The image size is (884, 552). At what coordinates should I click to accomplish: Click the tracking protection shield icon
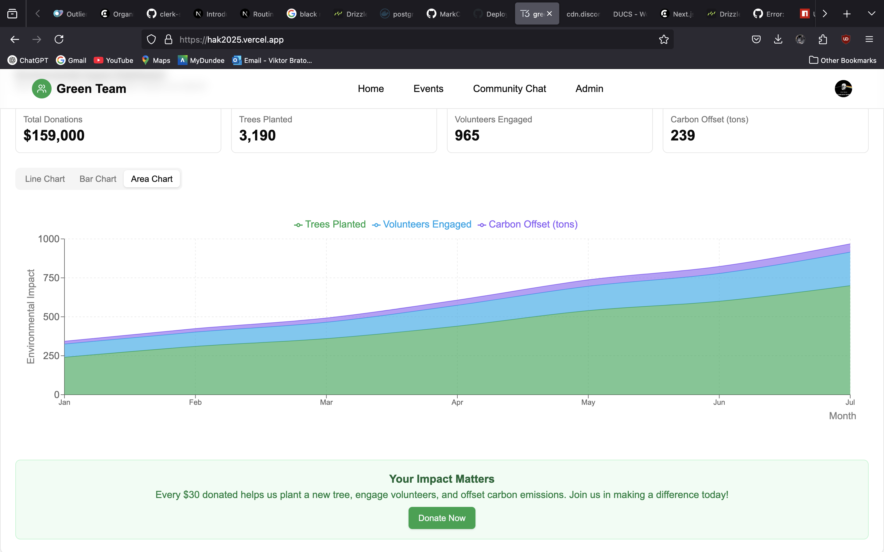(x=151, y=40)
